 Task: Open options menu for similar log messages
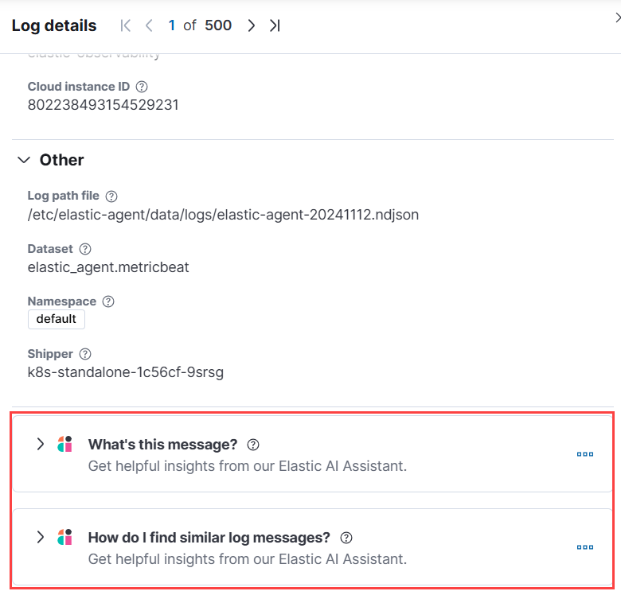tap(585, 547)
